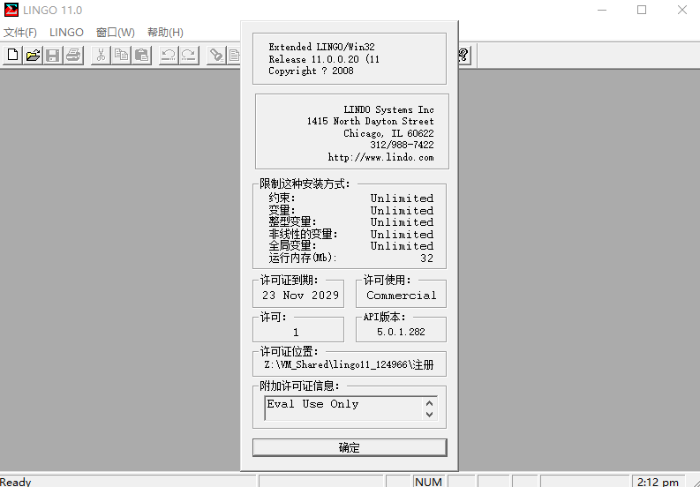This screenshot has width=700, height=487.
Task: Click the LINGO app logo in title bar
Action: 11,10
